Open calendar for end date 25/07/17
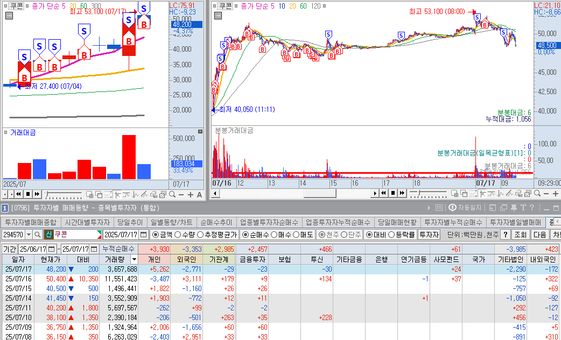The width and height of the screenshot is (561, 340). pos(94,249)
